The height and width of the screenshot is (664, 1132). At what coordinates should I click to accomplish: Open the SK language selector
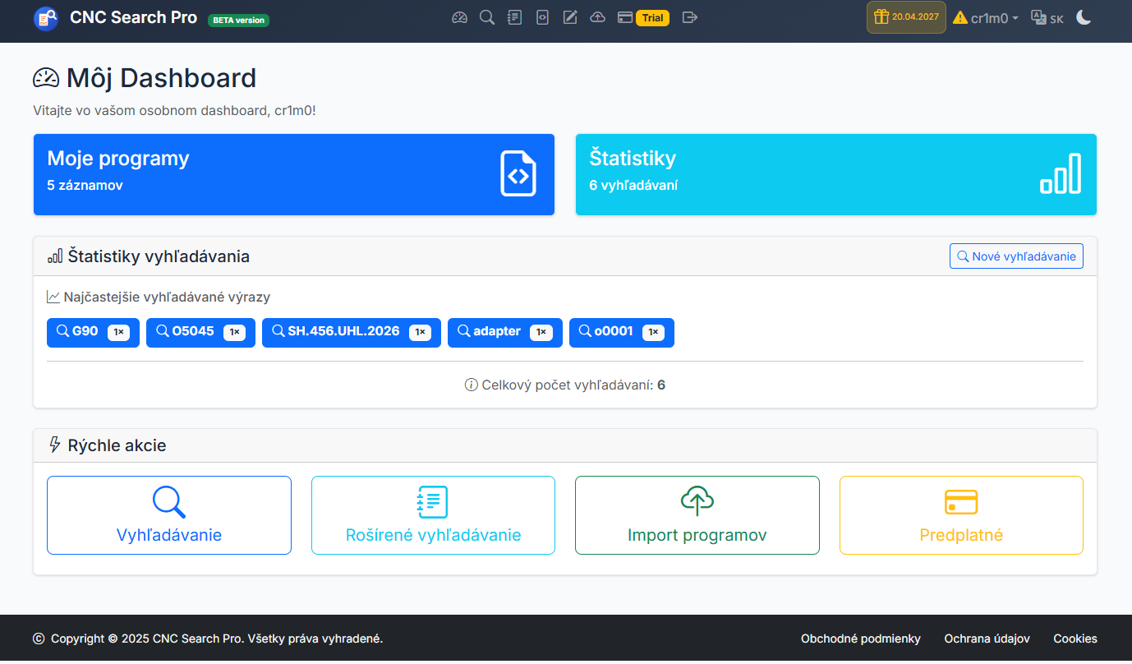[x=1047, y=18]
